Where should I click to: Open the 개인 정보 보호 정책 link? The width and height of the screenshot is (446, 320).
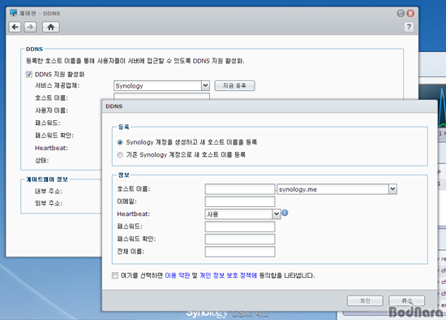(x=228, y=275)
